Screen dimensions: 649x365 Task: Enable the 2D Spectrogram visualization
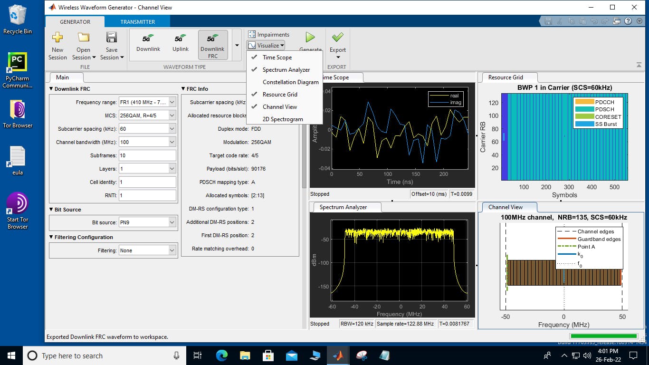(x=285, y=119)
